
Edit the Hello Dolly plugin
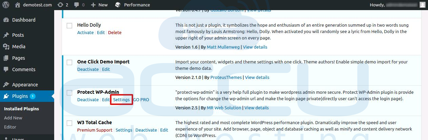(x=101, y=33)
